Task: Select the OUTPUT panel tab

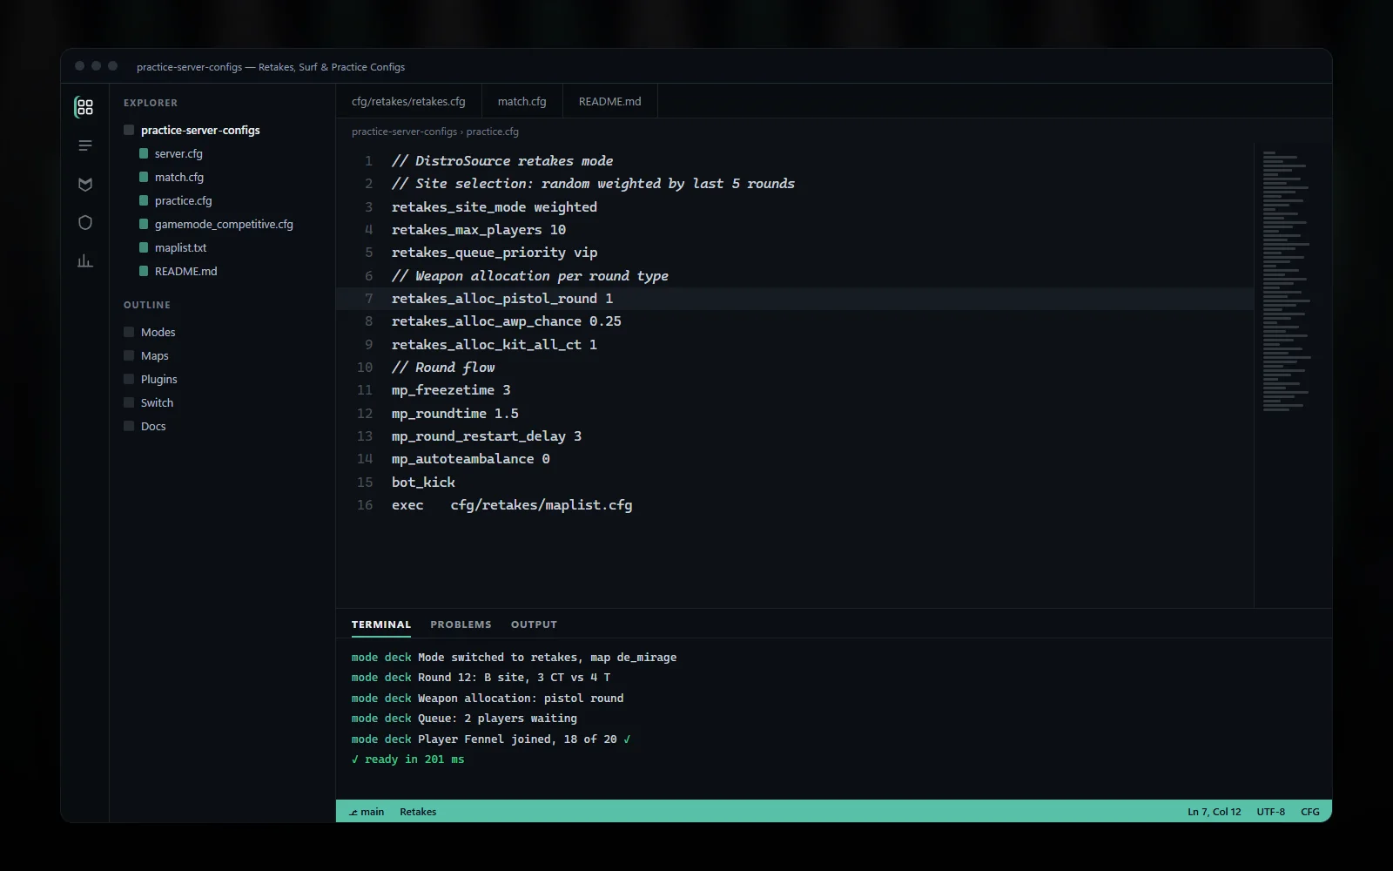Action: pyautogui.click(x=534, y=625)
